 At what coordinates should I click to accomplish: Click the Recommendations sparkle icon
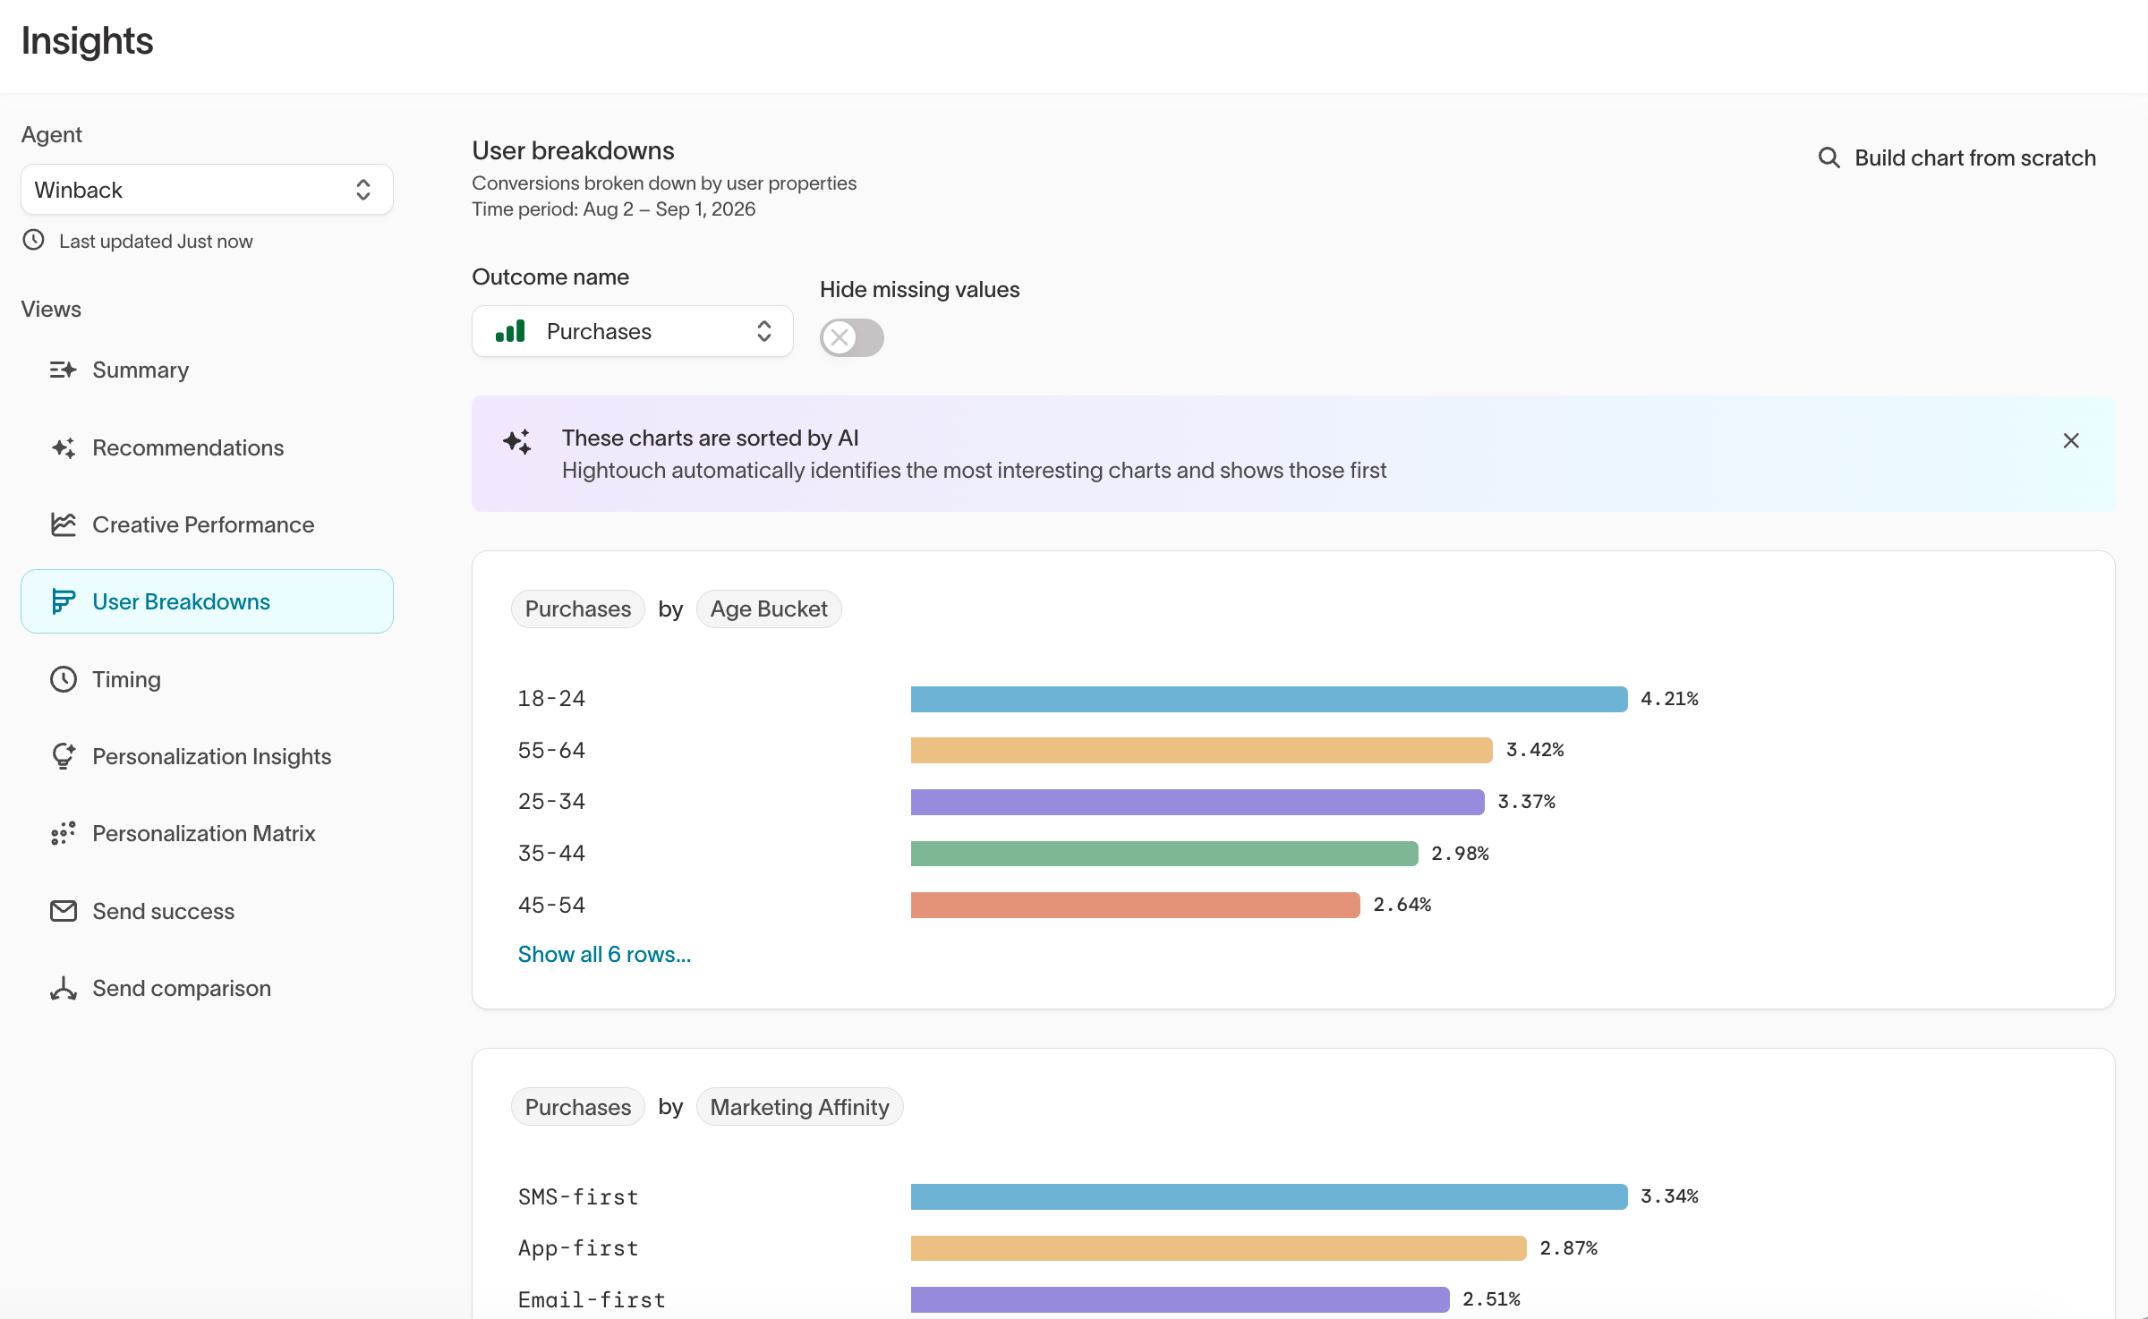pyautogui.click(x=63, y=447)
